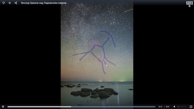
Task: Mute the audio with speaker icon
Action: pos(174,107)
